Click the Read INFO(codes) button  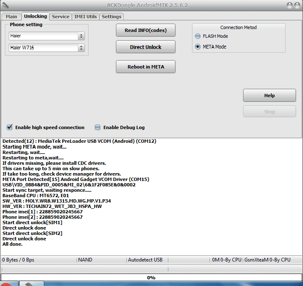[145, 30]
